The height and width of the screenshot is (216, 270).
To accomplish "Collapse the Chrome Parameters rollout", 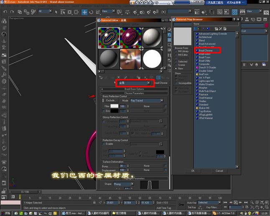I will (x=134, y=93).
